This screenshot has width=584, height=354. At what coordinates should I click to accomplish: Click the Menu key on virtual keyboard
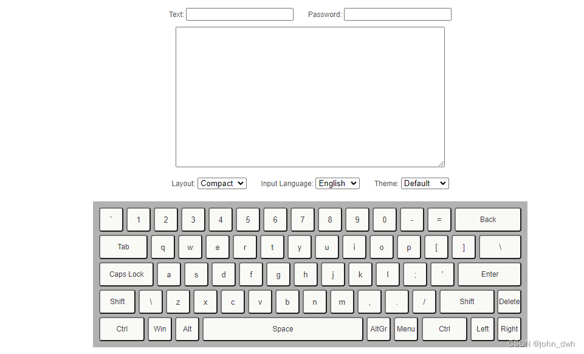[405, 329]
